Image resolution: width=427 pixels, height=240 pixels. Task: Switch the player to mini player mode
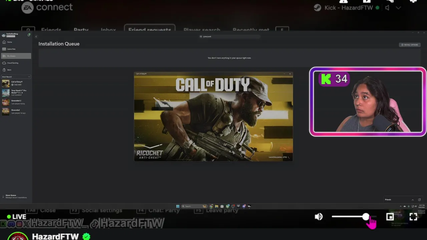point(390,217)
